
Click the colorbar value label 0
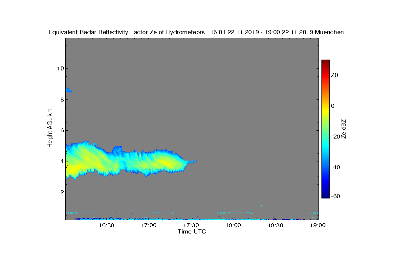[333, 106]
